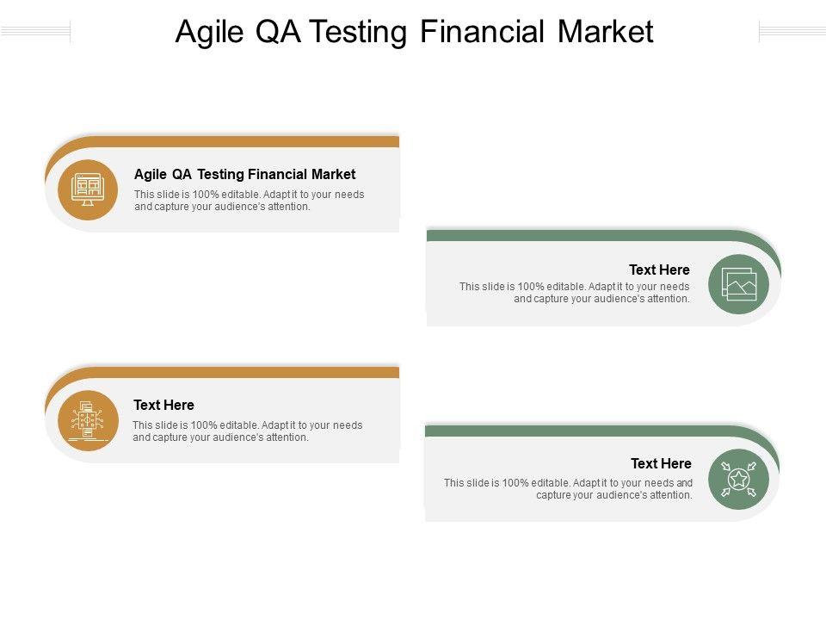
Task: Click 'Text Here' beside the picture gallery icon
Action: (x=659, y=270)
